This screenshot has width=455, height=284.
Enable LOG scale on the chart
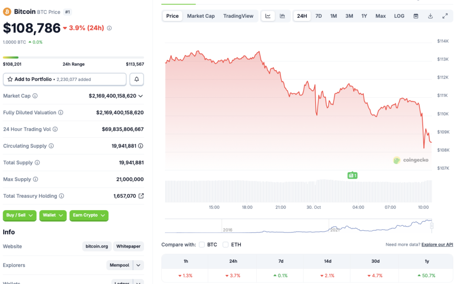pos(399,16)
